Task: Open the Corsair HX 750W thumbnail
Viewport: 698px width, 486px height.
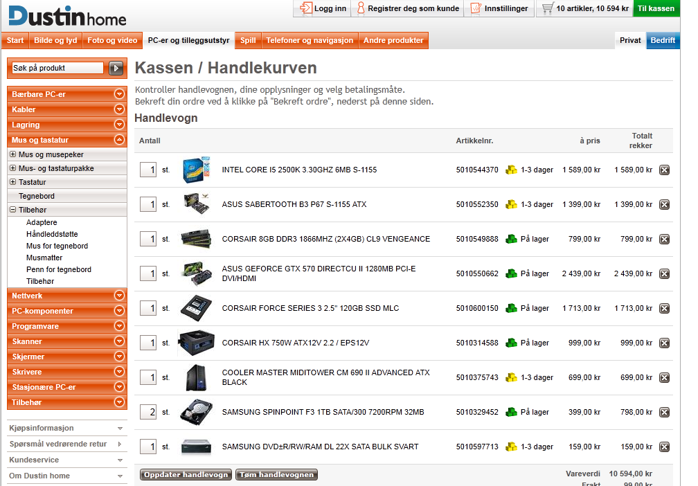Action: tap(197, 343)
